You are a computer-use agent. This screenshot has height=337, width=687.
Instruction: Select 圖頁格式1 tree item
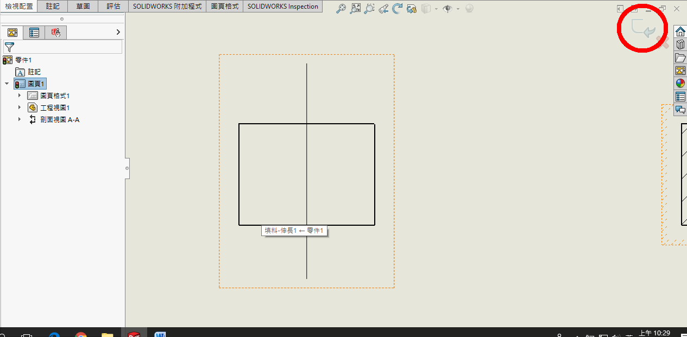point(49,96)
